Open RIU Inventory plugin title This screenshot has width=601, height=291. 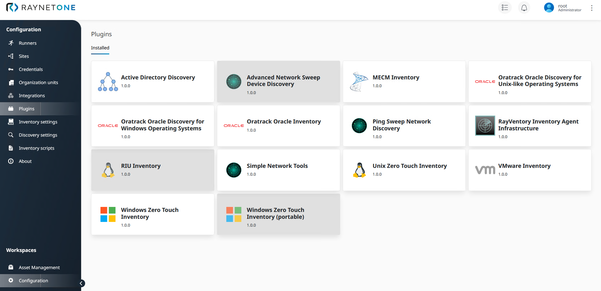pos(141,166)
